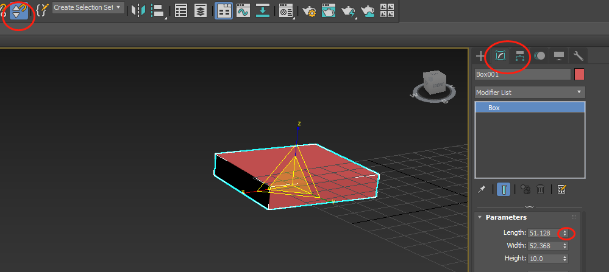Click Remove Modifier trash icon
This screenshot has height=272, width=609.
pos(540,189)
